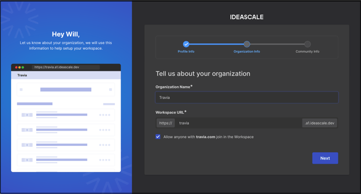Click the Hey Will, greeting heading
Image resolution: width=361 pixels, height=194 pixels.
[66, 34]
